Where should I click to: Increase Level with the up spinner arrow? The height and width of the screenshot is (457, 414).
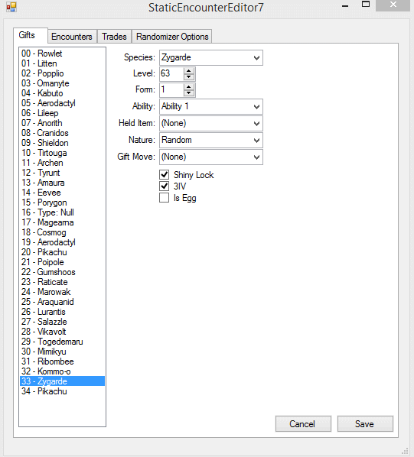[x=189, y=71]
